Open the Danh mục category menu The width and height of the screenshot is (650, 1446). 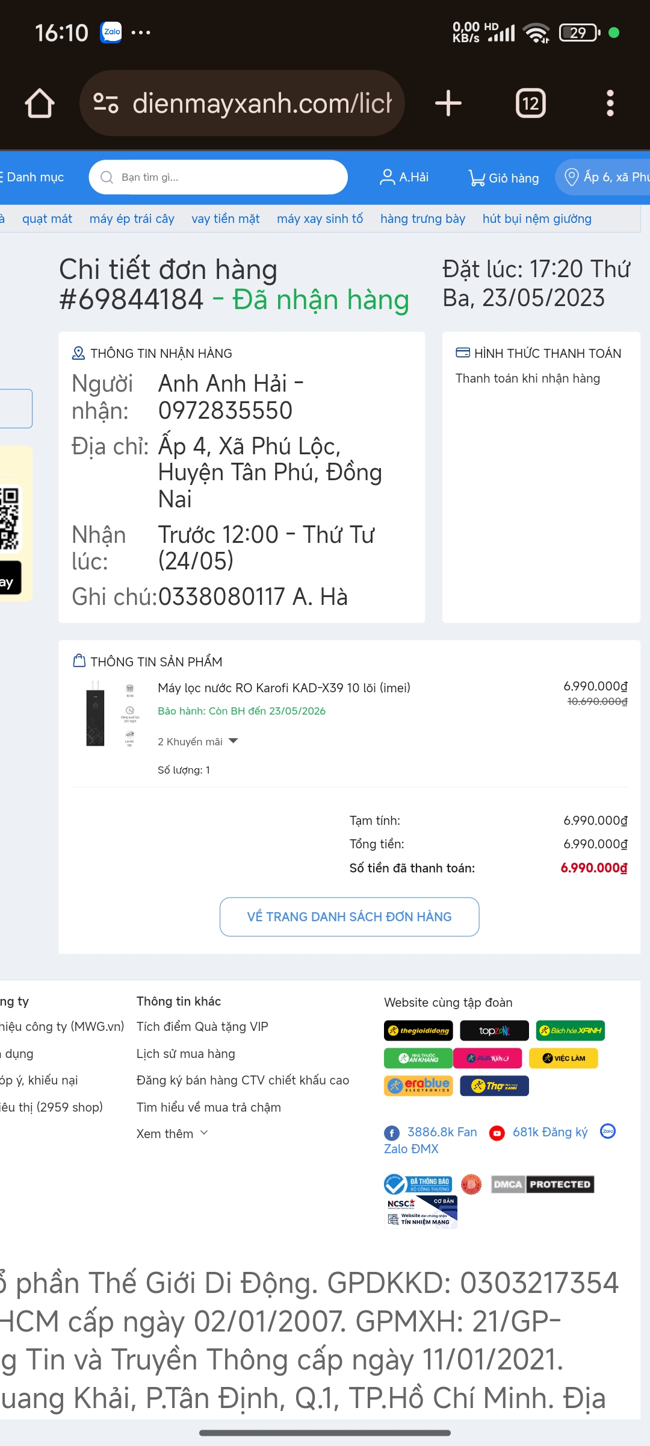coord(33,177)
